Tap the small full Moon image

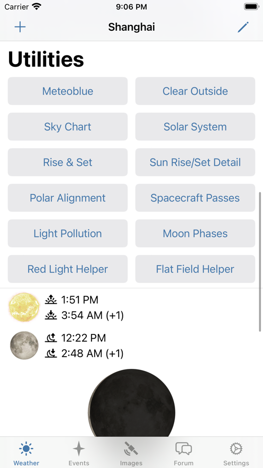[24, 346]
